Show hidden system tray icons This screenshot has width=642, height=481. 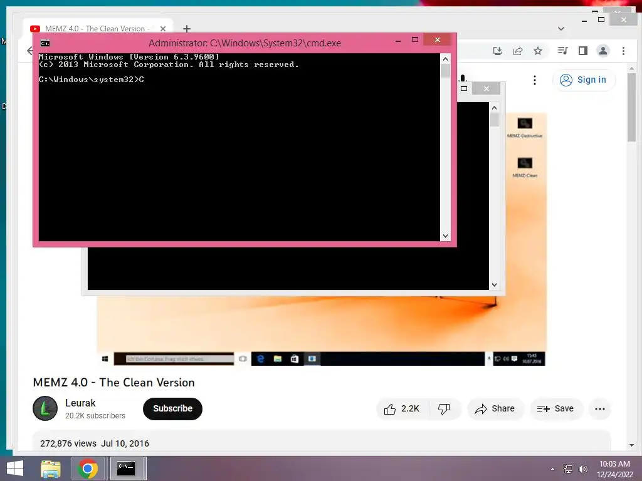coord(552,469)
